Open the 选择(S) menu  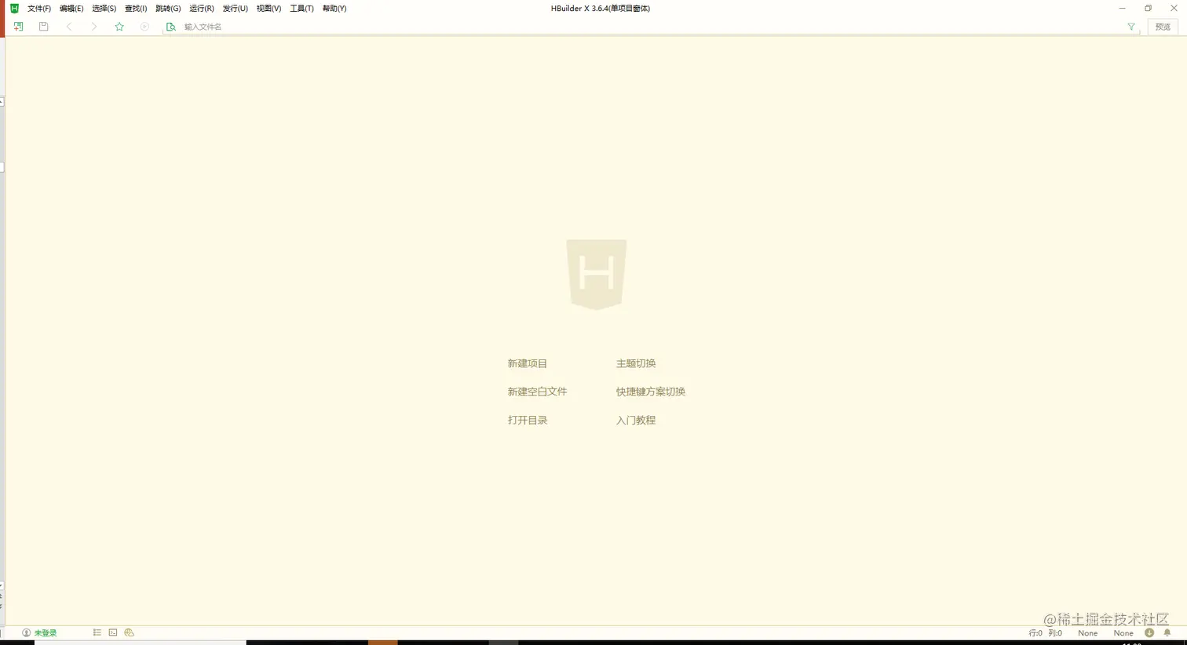[104, 9]
